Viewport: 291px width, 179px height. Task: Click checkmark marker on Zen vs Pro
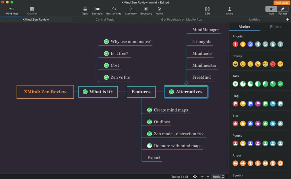click(x=106, y=77)
